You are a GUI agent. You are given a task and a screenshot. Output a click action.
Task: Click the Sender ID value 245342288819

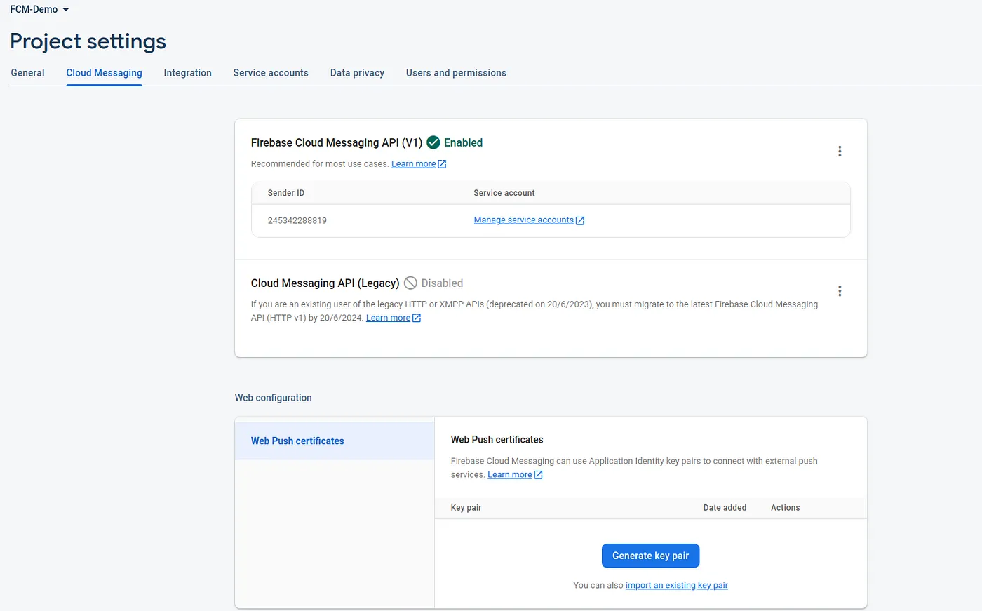click(x=297, y=220)
